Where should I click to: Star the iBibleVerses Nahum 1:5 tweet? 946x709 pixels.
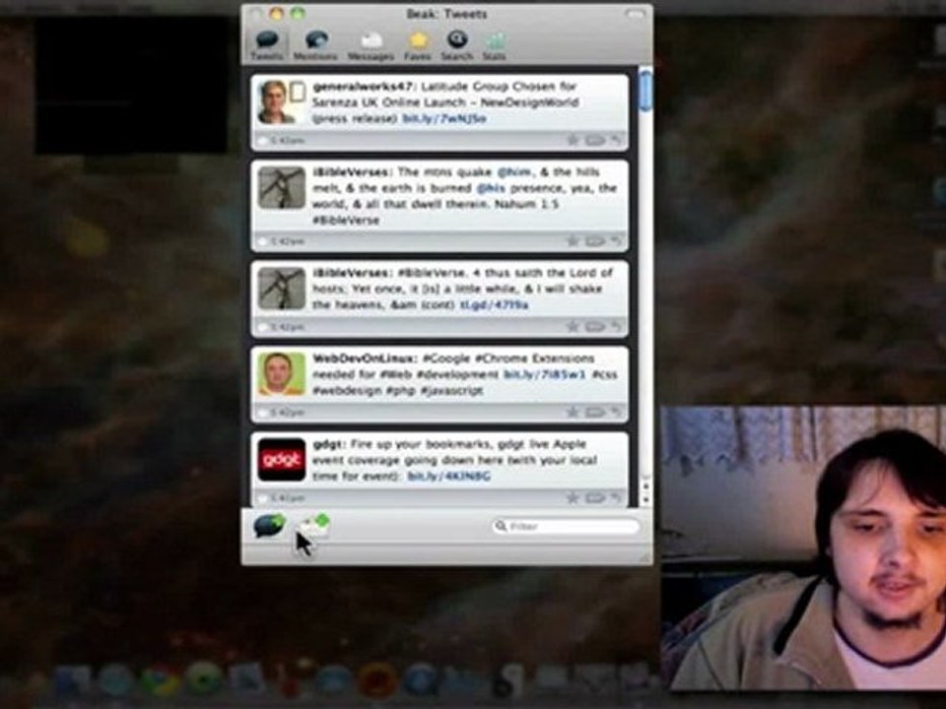click(x=573, y=241)
